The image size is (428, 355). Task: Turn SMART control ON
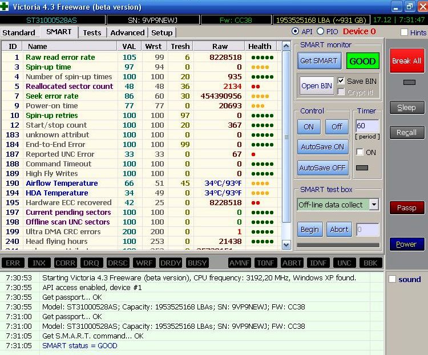pyautogui.click(x=309, y=127)
